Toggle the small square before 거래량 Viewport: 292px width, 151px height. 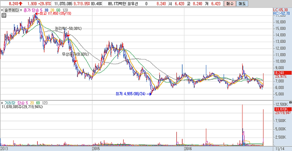[2, 103]
